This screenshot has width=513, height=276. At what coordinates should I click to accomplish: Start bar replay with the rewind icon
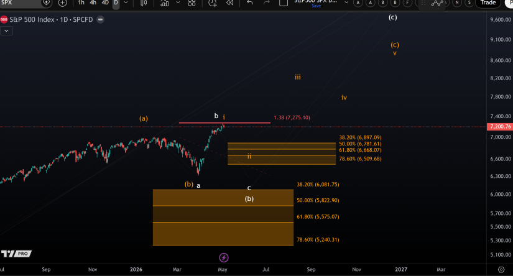pos(230,3)
